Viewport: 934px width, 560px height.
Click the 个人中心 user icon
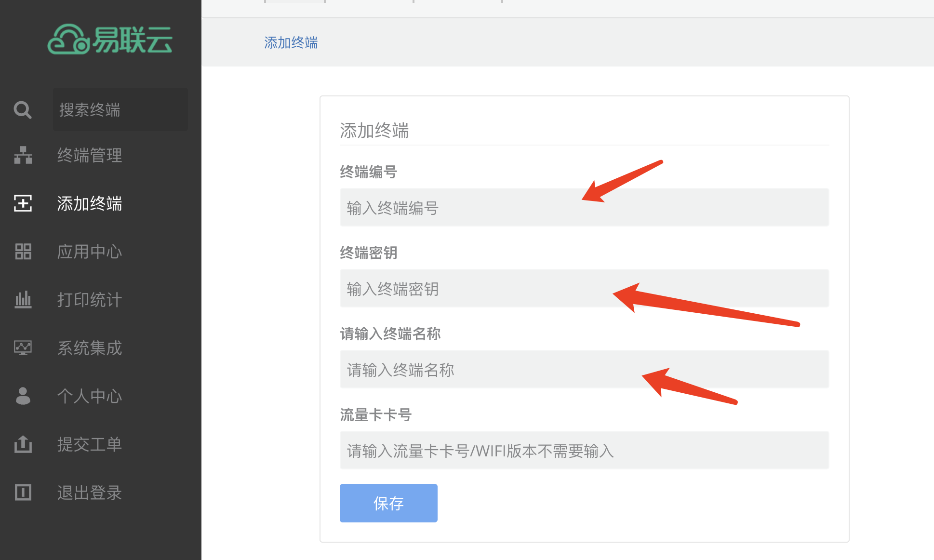point(23,396)
